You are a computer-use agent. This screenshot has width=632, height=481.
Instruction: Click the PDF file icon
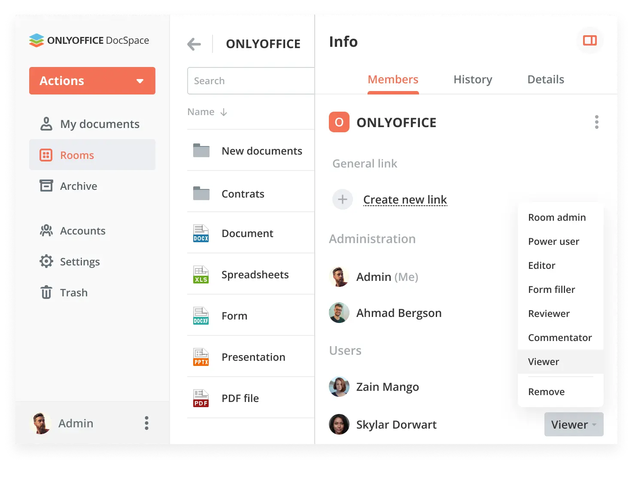[x=201, y=399]
